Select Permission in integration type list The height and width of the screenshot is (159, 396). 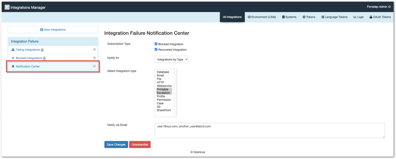click(164, 100)
